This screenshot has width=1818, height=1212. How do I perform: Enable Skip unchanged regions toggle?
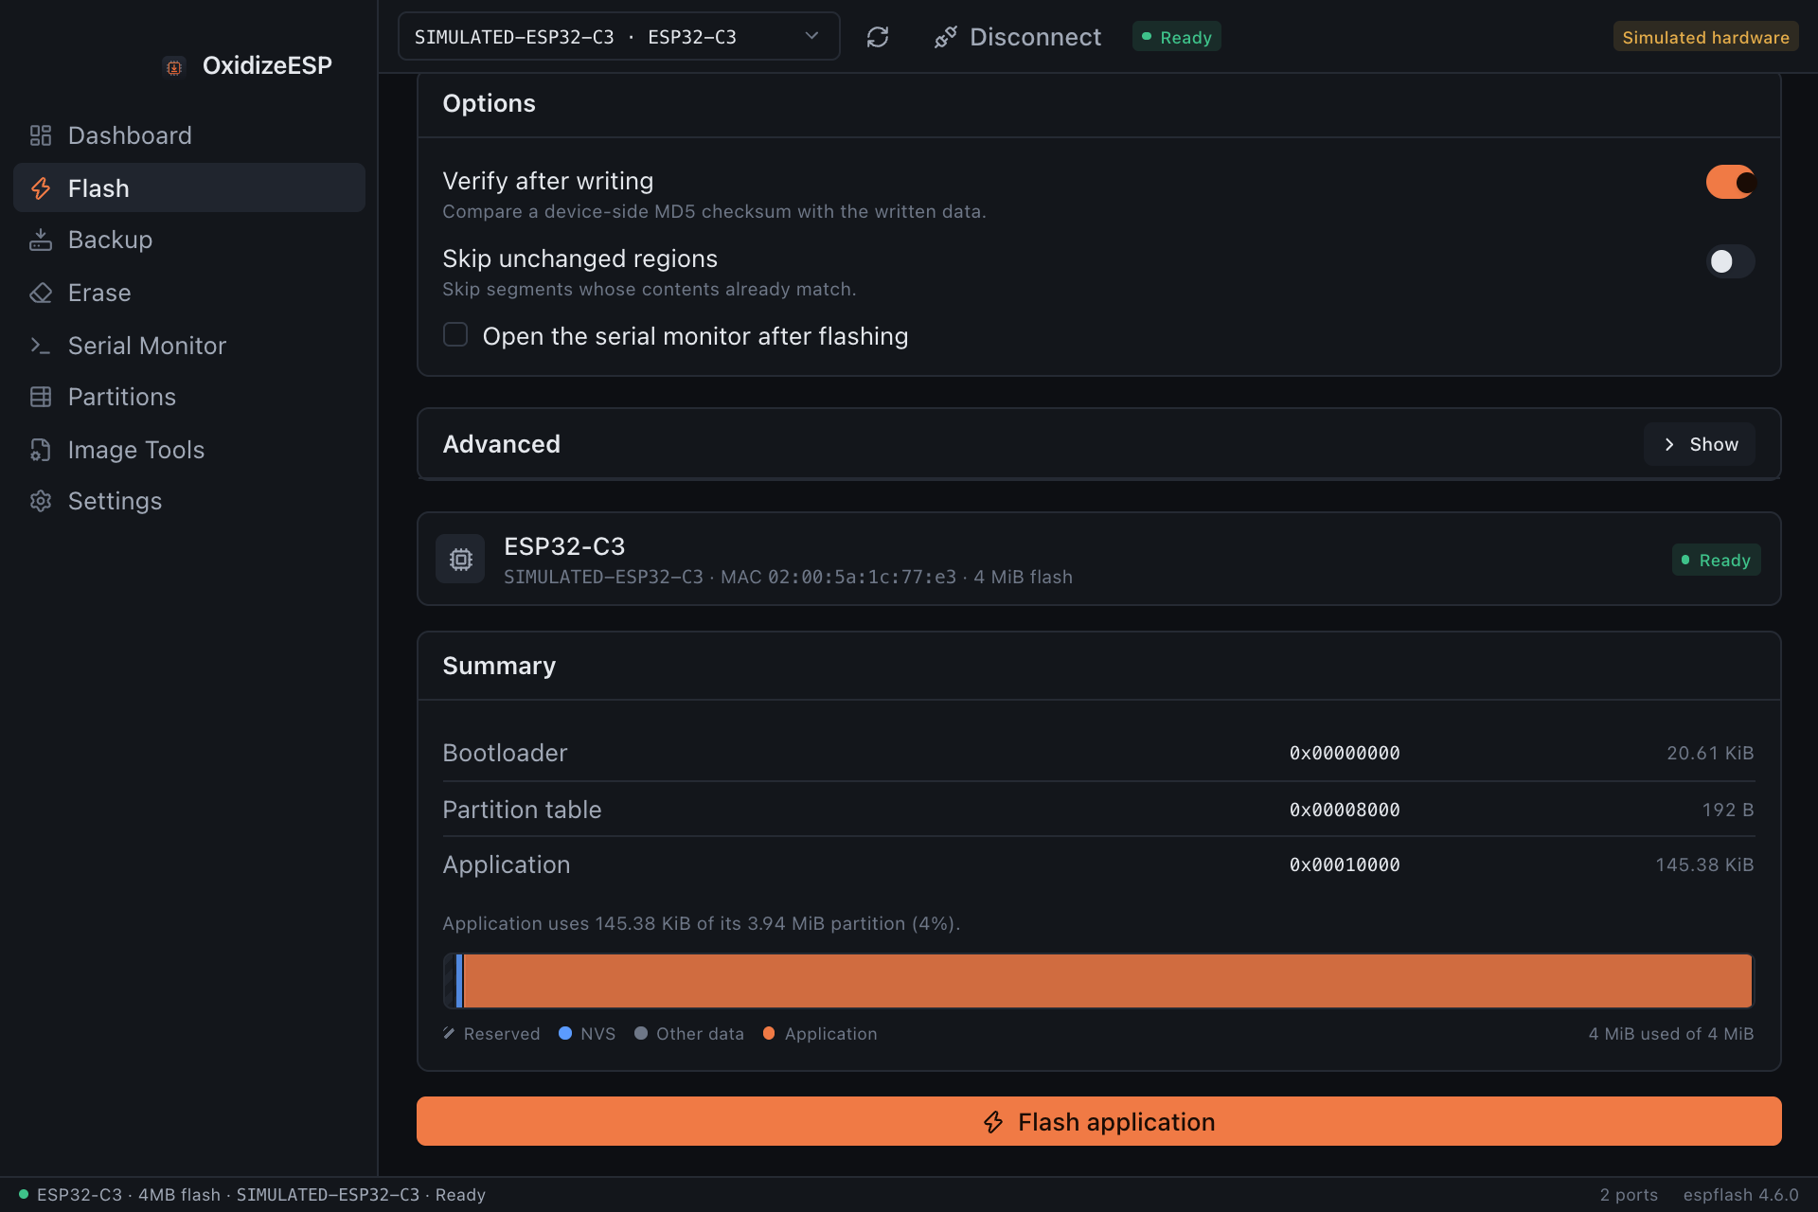(x=1730, y=261)
